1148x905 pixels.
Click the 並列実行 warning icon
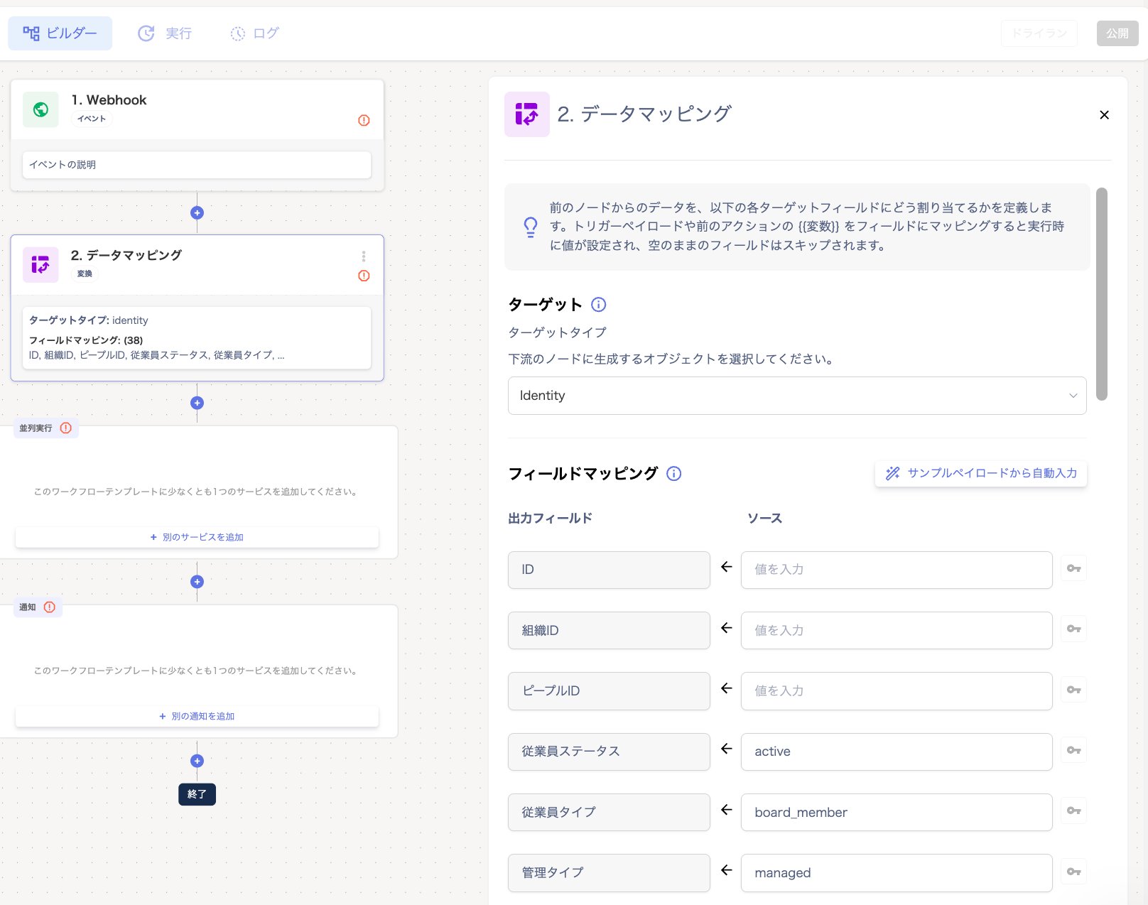(x=66, y=428)
